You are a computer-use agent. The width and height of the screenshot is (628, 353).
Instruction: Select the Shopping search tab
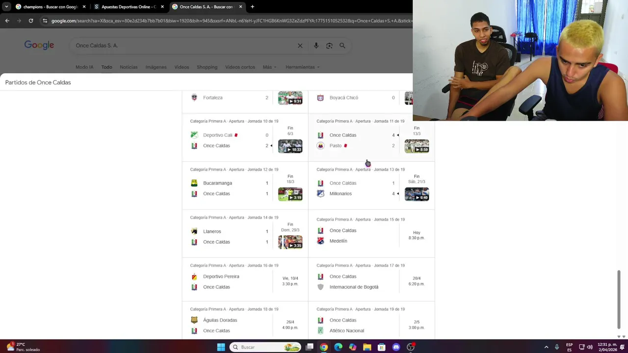(x=207, y=67)
